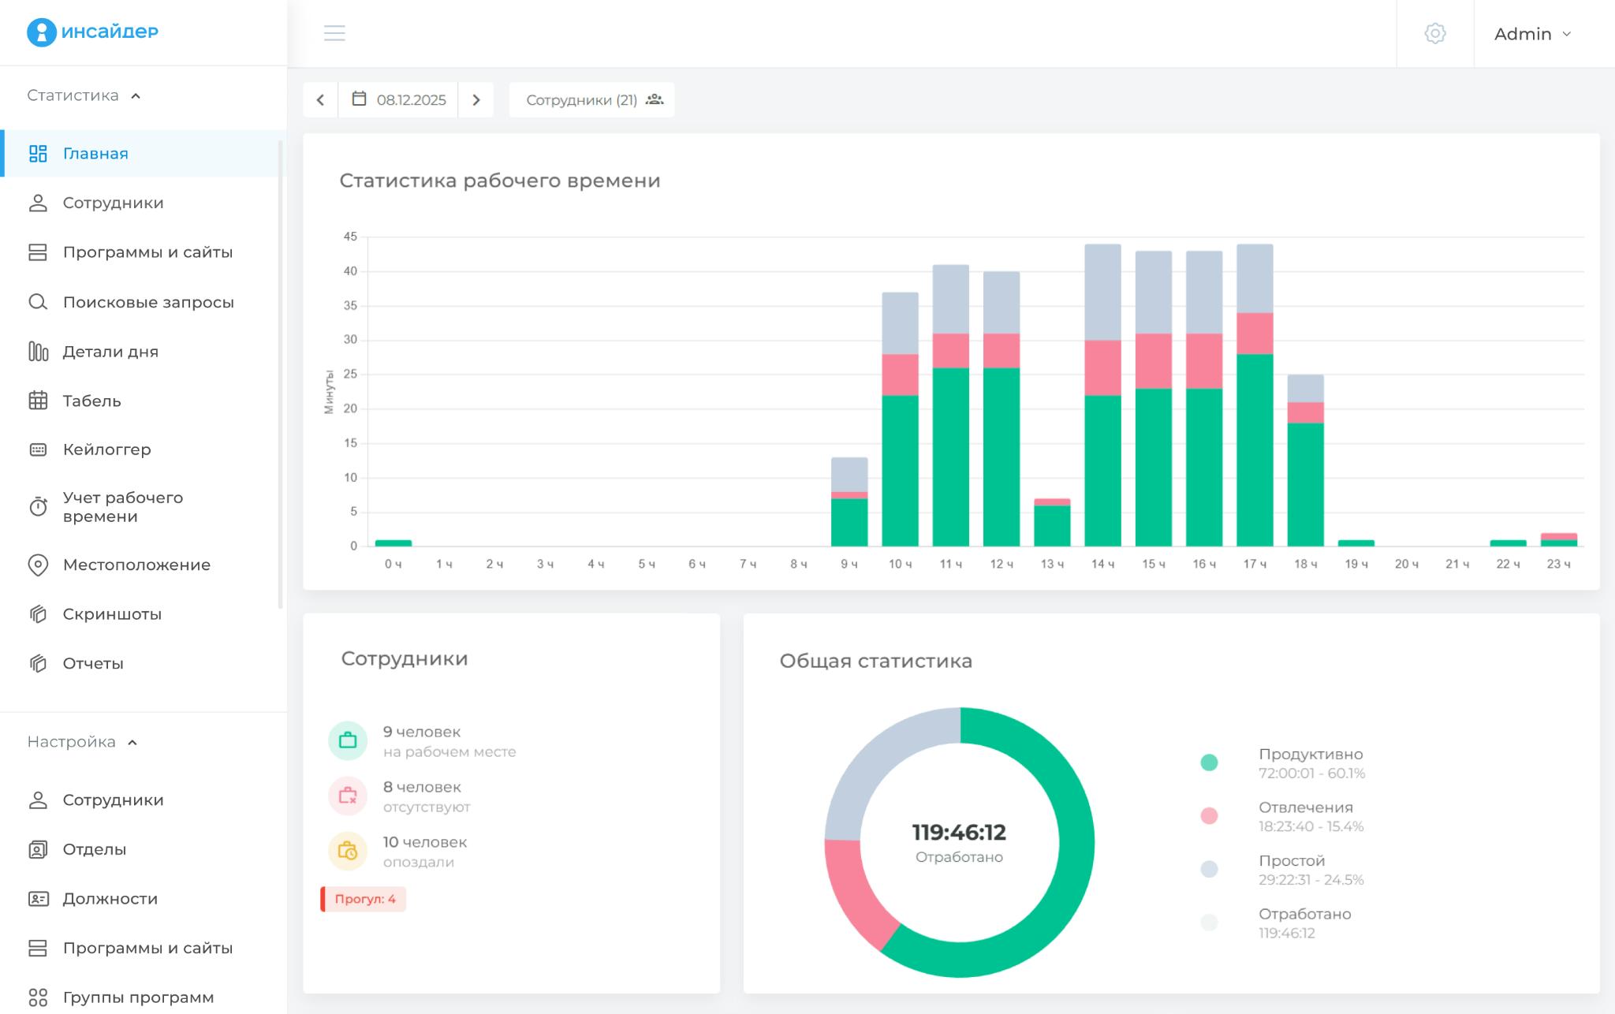Click the Кейлоггер keyboard icon
The image size is (1615, 1014).
coord(38,449)
